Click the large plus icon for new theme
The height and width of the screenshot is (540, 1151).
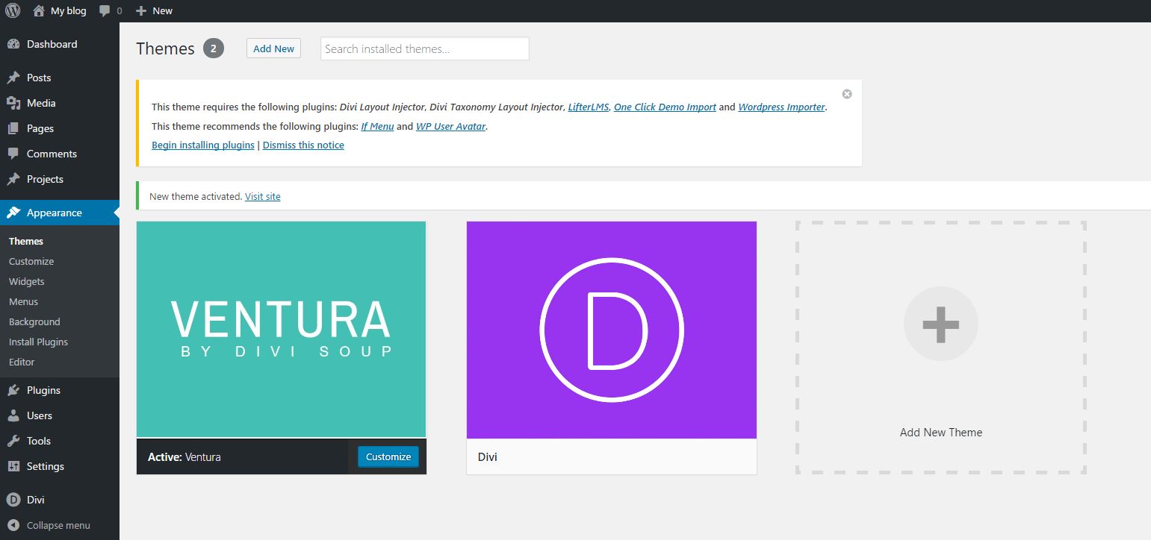940,324
